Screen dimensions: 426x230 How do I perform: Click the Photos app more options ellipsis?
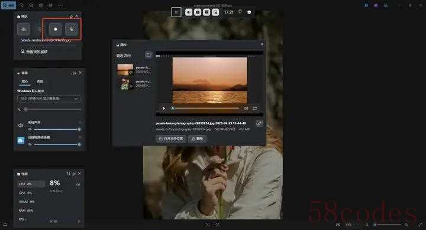[60, 5]
